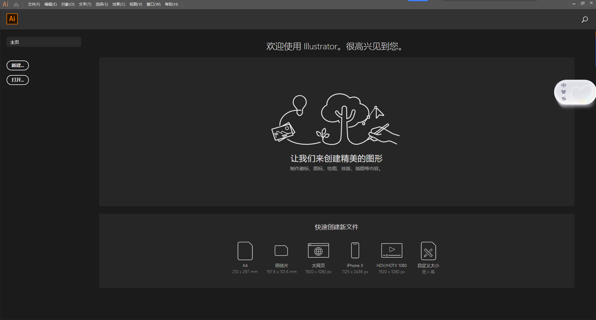Click the 中 input method indicator on floating widget
Viewport: 596px width, 320px height.
(564, 86)
